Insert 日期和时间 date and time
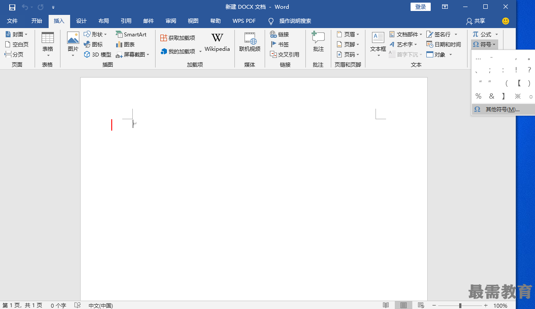 (x=443, y=44)
